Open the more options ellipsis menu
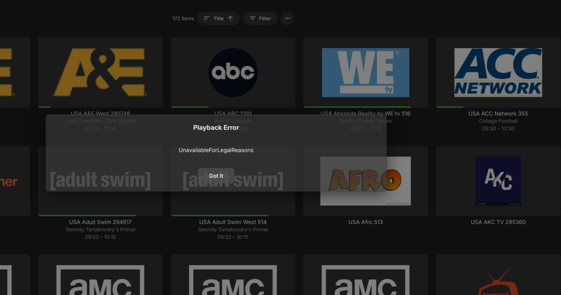The image size is (561, 295). click(x=287, y=18)
